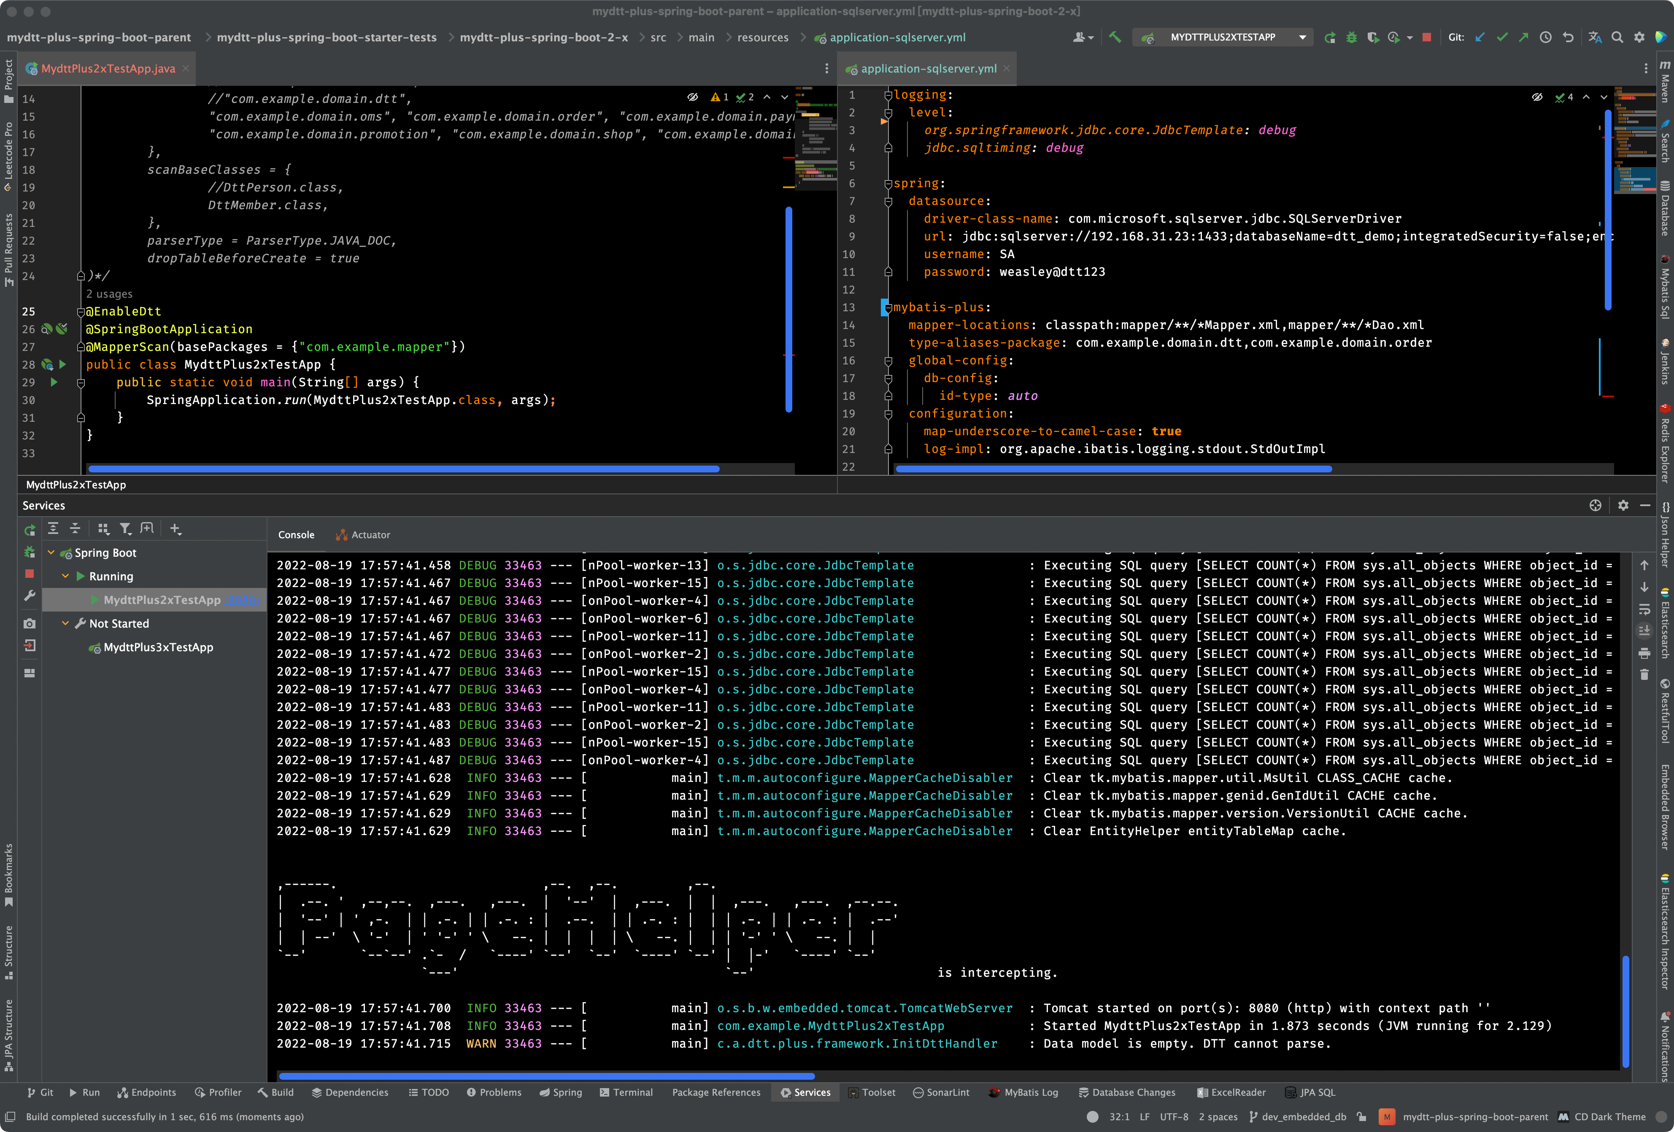Viewport: 1674px width, 1132px height.
Task: Click the Git update project arrow
Action: (x=1480, y=37)
